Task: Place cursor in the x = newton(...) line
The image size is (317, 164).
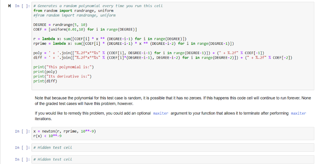Action: (64, 131)
